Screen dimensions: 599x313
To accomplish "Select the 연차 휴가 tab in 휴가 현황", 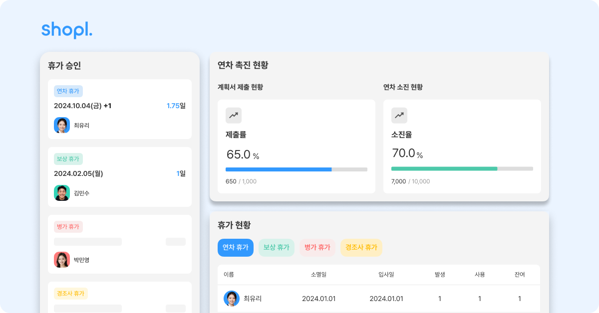I will [x=236, y=248].
